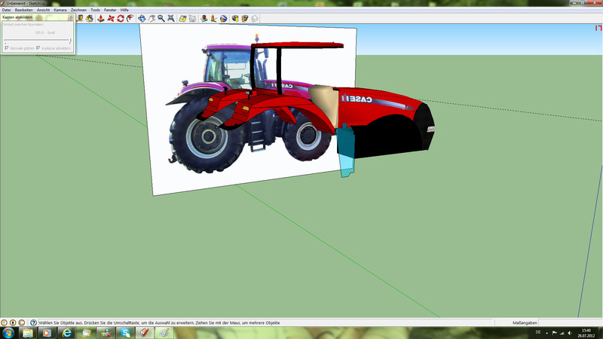Click the volume speaker tray icon
The width and height of the screenshot is (603, 339).
tap(570, 333)
